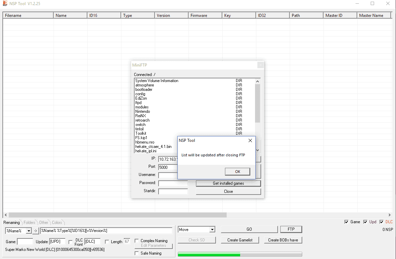
Task: Click the Password field in MiniFTP
Action: pos(173,183)
